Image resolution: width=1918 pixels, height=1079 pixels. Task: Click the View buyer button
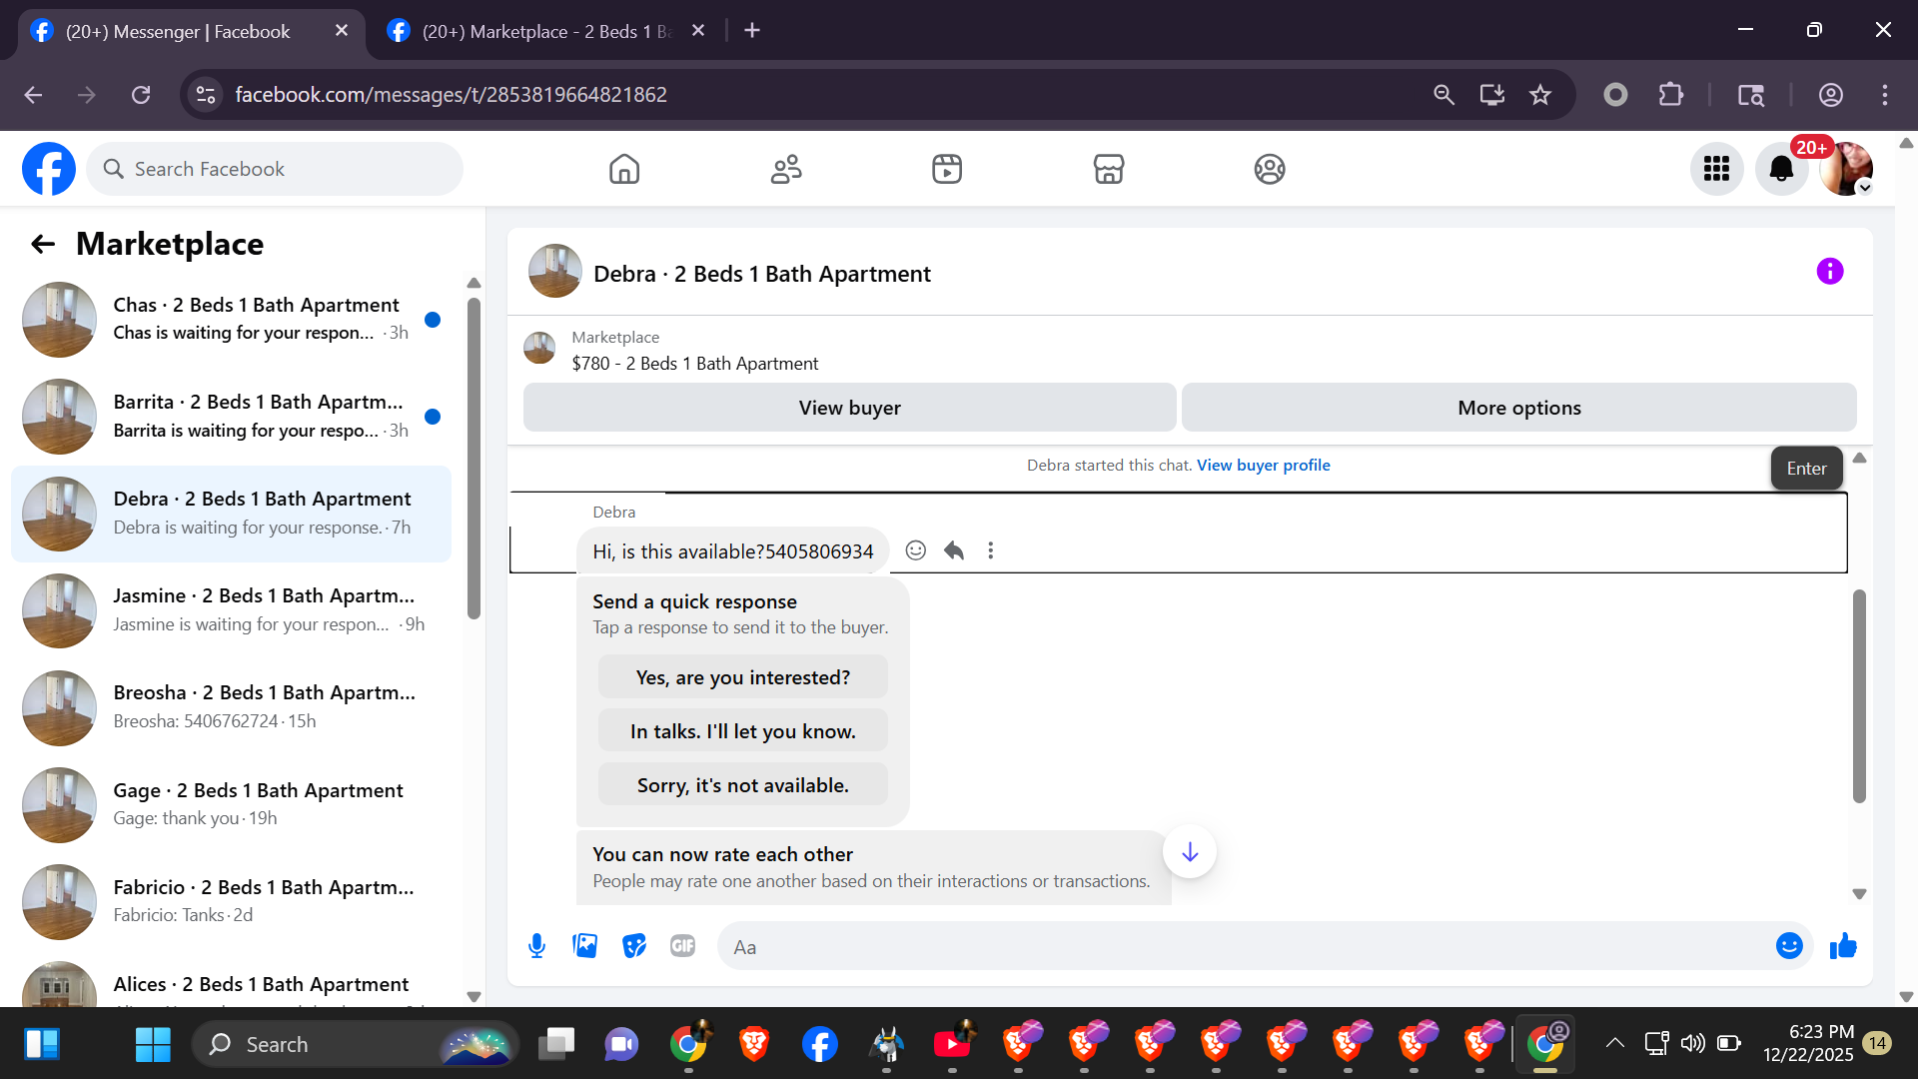(849, 408)
